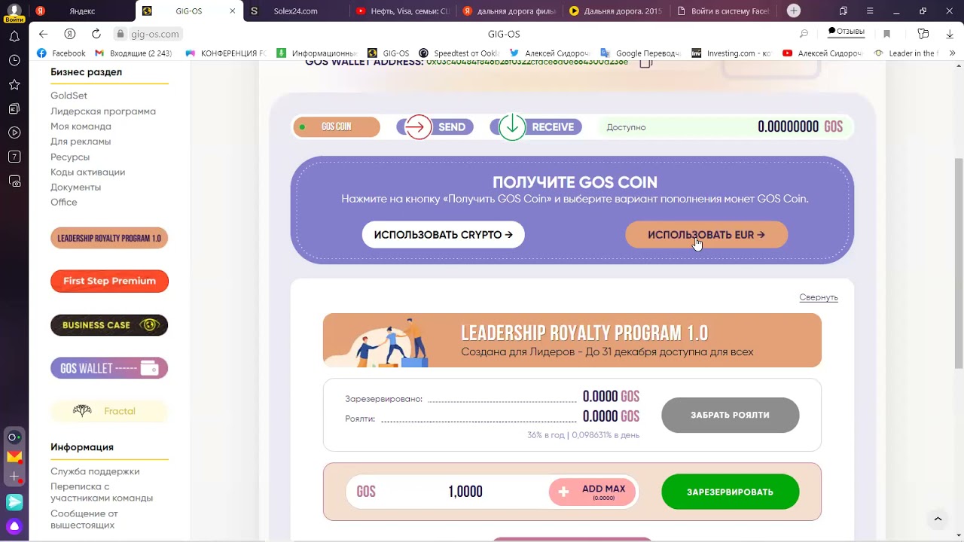Screen dimensions: 964x542
Task: Open history clock icon in sidebar
Action: pos(14,60)
